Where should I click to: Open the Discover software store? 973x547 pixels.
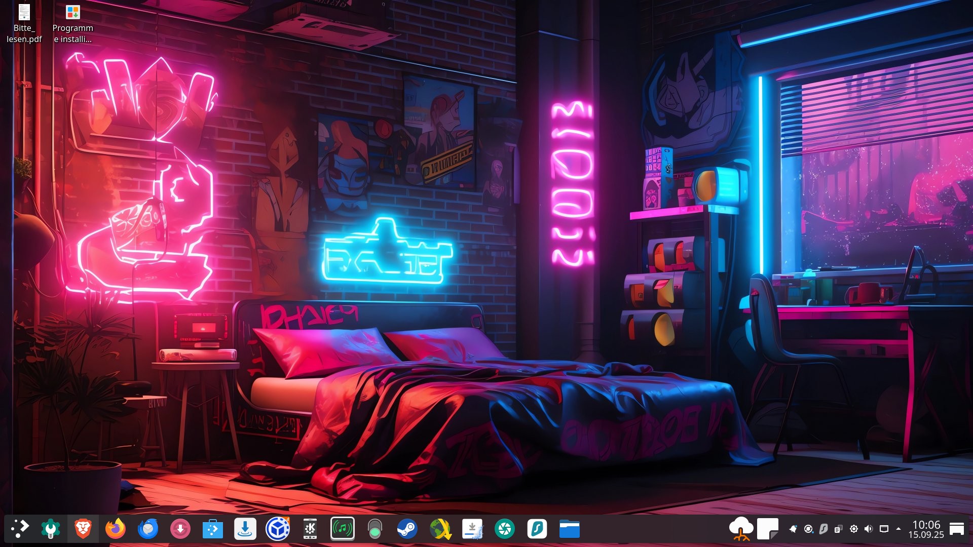pos(212,529)
